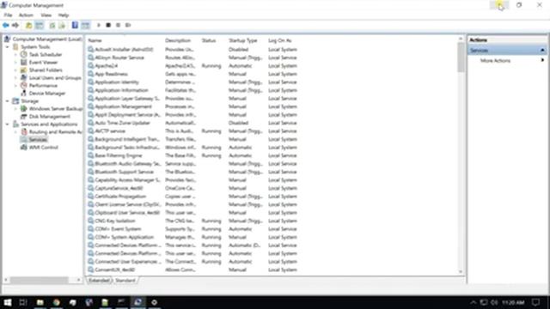Collapse the Storage tree node
The width and height of the screenshot is (550, 309).
(8, 101)
